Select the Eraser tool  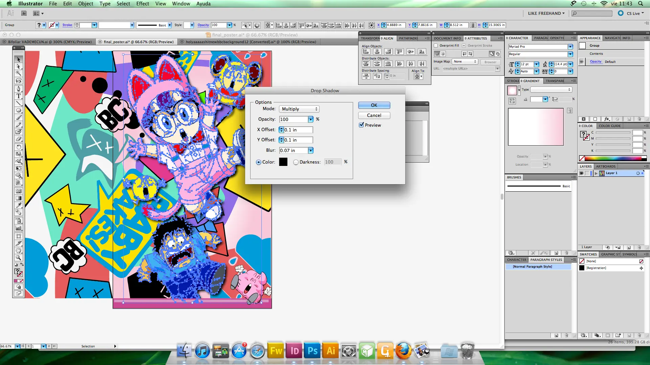click(x=19, y=139)
